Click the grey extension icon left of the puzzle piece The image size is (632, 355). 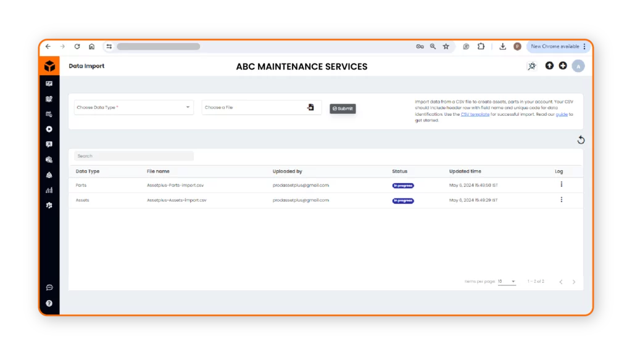point(466,46)
